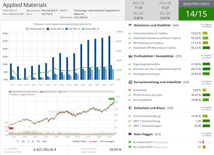This screenshot has height=155, width=214.
Task: Click the KUV.25 value 17,27
Action: click(x=165, y=8)
